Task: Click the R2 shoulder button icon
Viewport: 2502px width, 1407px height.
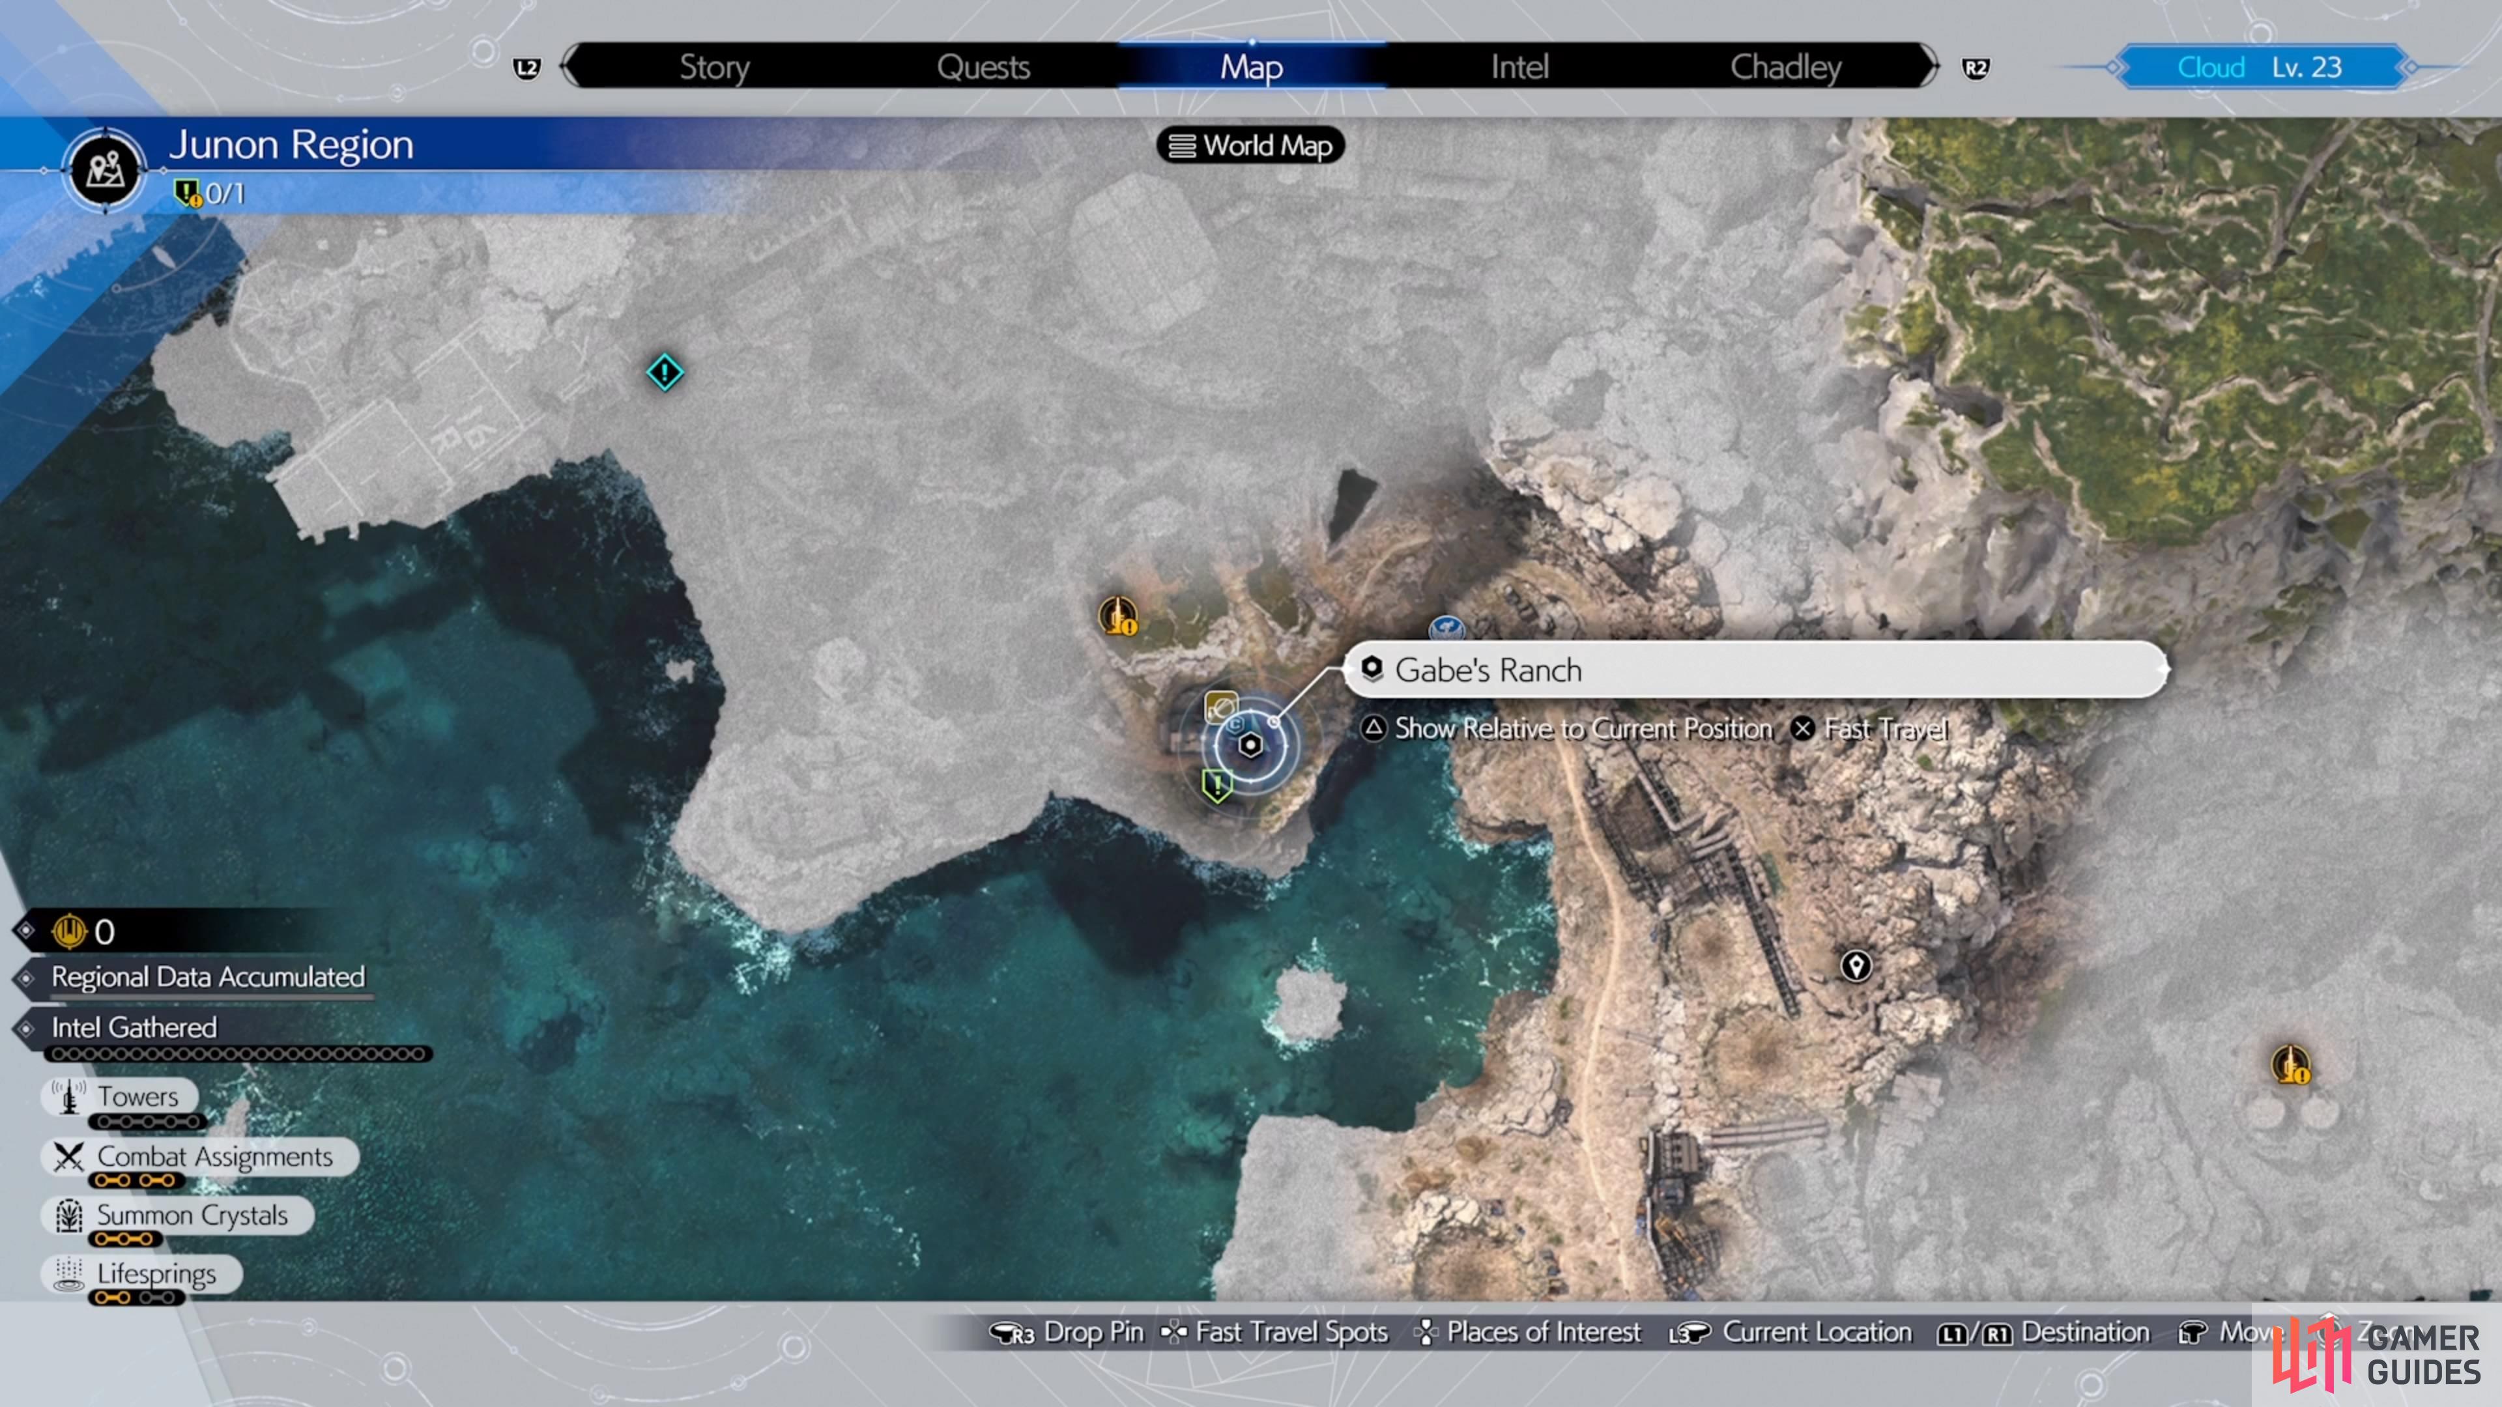Action: [x=1975, y=68]
